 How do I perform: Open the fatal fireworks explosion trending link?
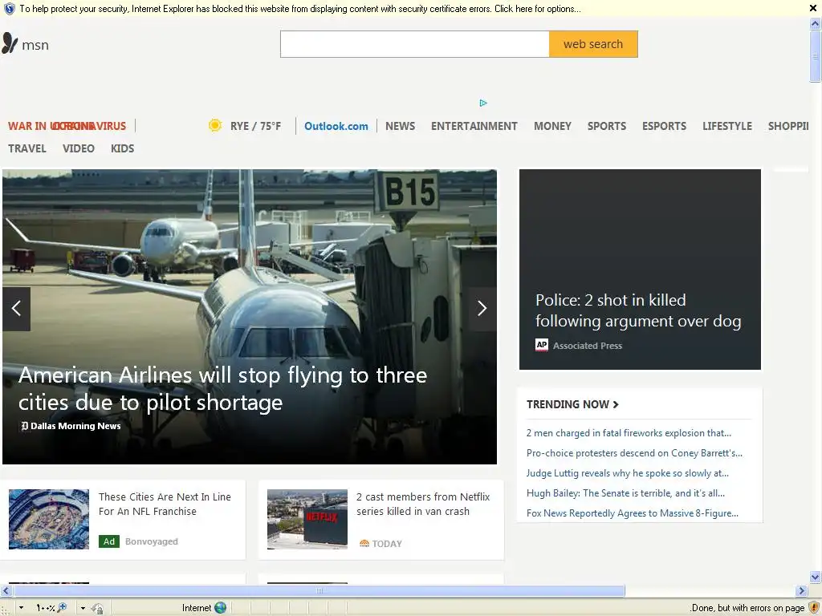coord(629,432)
